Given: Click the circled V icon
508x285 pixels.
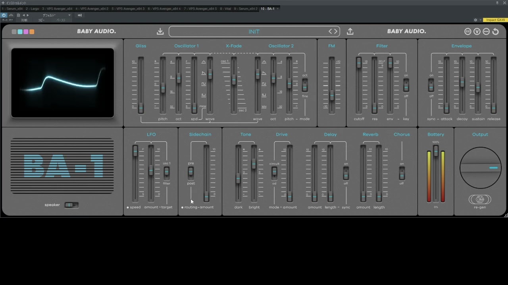Looking at the screenshot, I should coord(477,32).
